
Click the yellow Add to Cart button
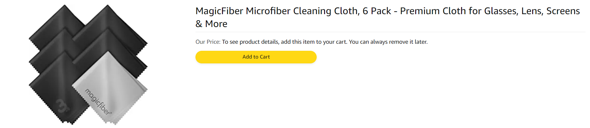click(256, 57)
